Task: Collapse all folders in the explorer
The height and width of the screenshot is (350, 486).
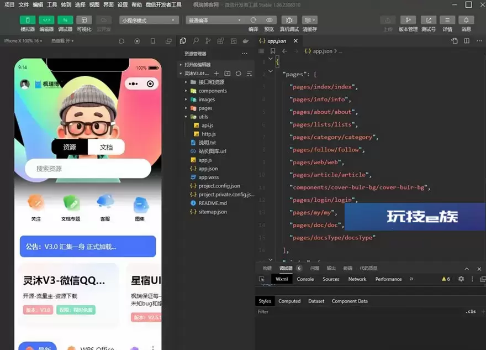Action: coord(249,74)
